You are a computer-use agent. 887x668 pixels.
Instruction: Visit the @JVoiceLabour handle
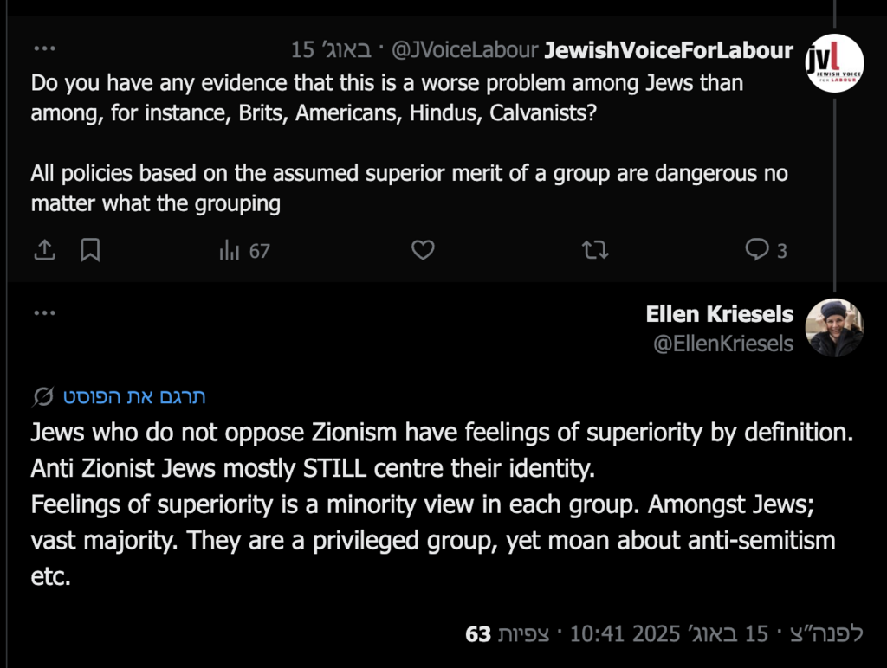point(464,50)
